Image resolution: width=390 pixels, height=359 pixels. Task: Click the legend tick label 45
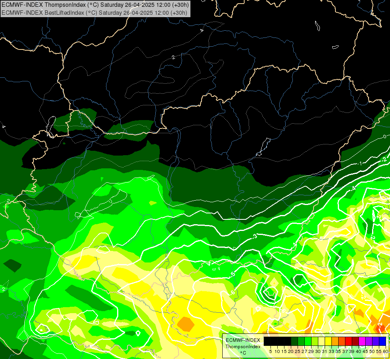366,351
